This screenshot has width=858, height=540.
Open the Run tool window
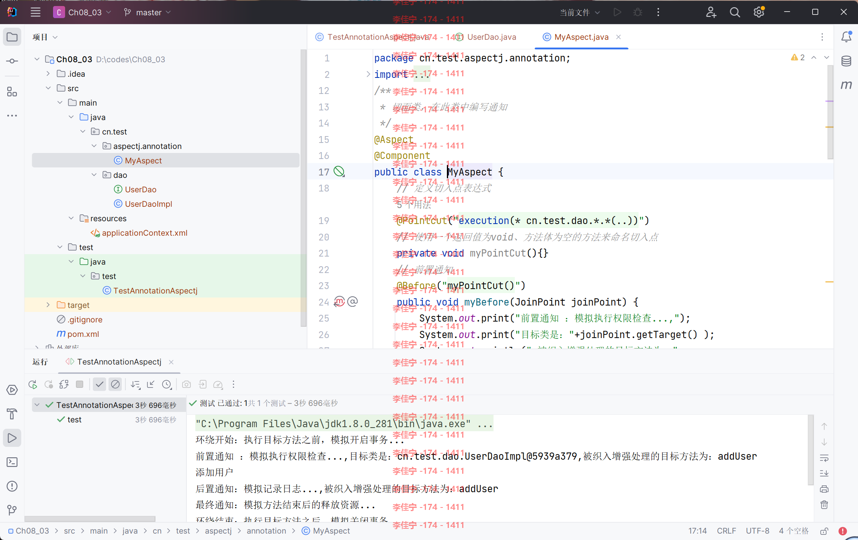point(12,438)
